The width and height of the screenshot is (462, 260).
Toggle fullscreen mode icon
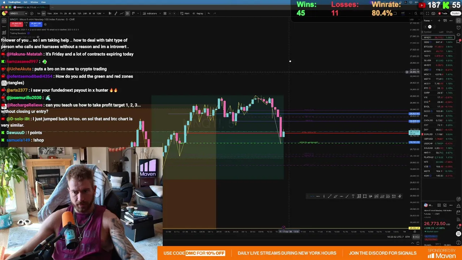click(x=427, y=13)
